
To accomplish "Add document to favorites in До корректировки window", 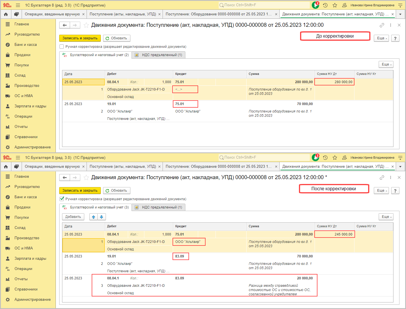I will point(86,25).
